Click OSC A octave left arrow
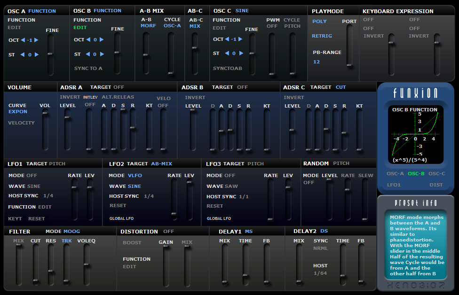This screenshot has height=295, width=459. [x=23, y=40]
